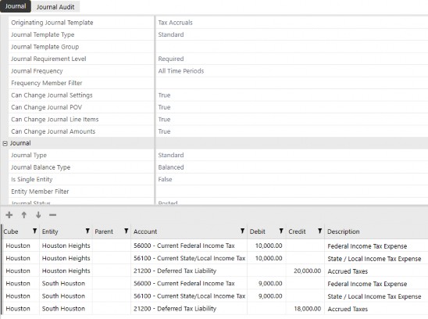The image size is (428, 319).
Task: Select South Houston Deferred Tax Liability row
Action: click(x=214, y=309)
